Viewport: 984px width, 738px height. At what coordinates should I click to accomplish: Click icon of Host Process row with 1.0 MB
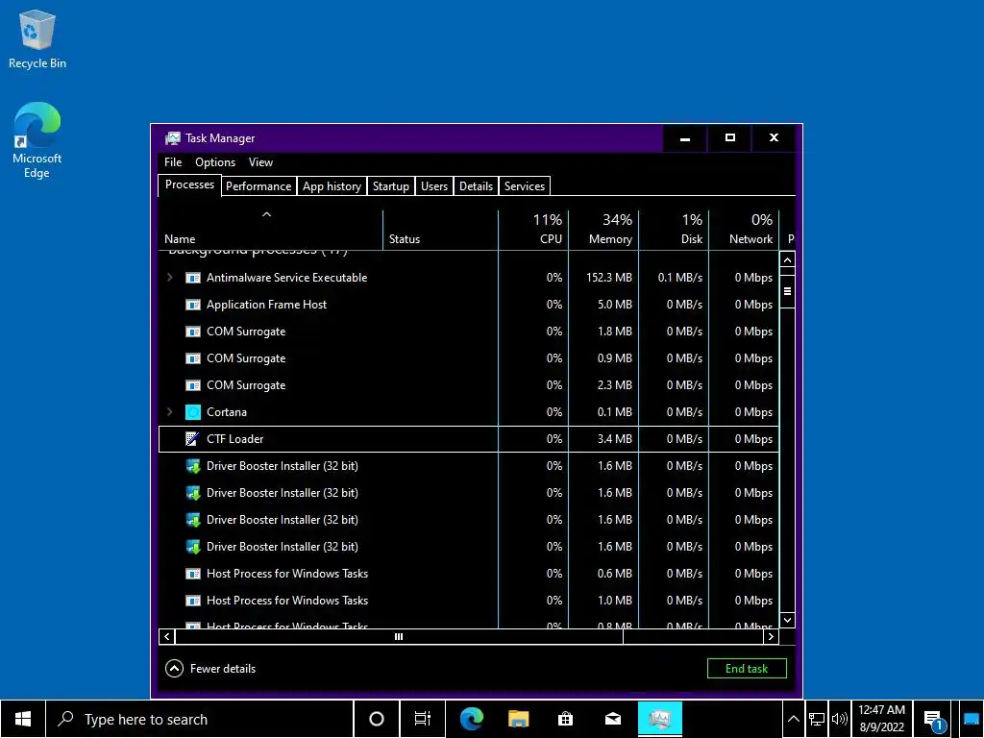pos(192,601)
